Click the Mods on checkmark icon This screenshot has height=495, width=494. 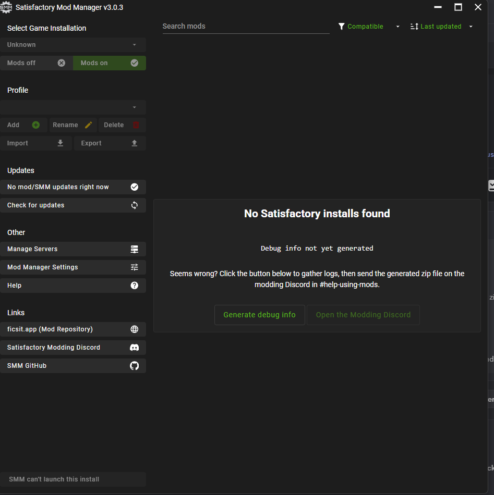pos(135,63)
